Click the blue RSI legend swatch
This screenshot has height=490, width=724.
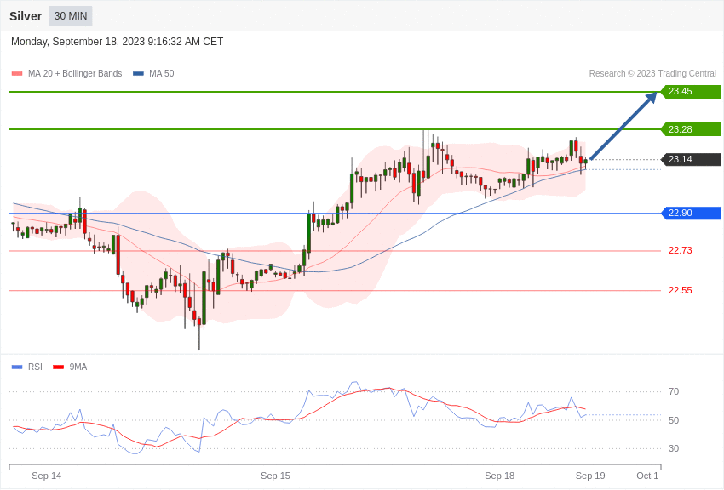(17, 367)
